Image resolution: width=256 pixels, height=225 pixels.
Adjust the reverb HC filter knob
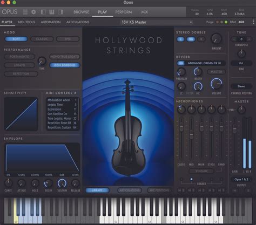[198, 86]
